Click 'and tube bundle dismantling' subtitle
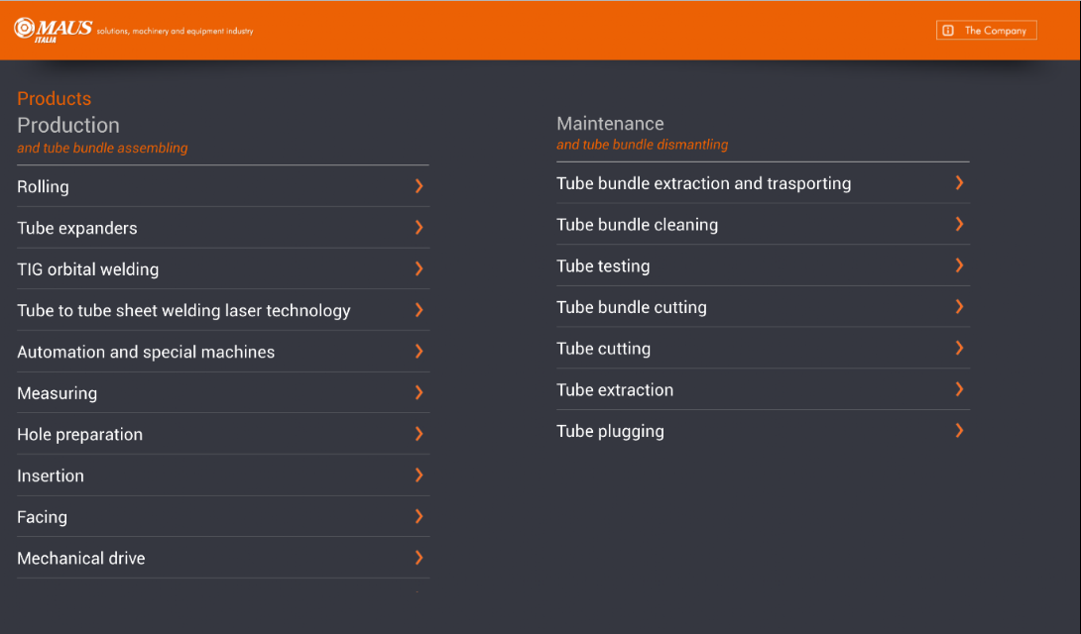Screen dimensions: 1081x634 click(x=642, y=145)
